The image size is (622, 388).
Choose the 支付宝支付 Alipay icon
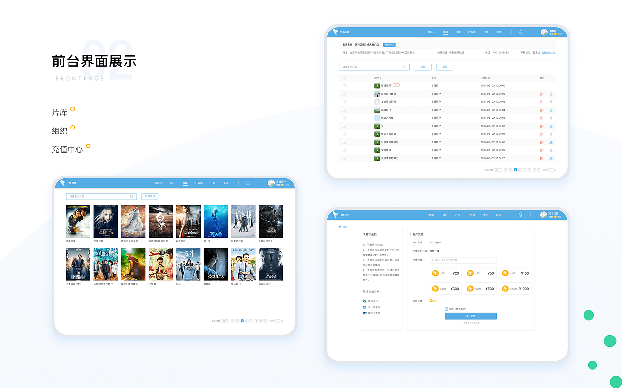click(365, 307)
